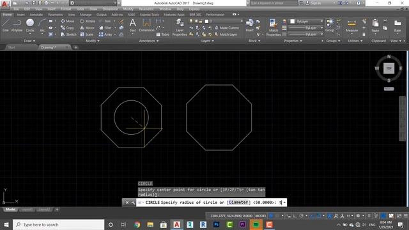Toggle MODEL space button in status bar

pyautogui.click(x=260, y=216)
